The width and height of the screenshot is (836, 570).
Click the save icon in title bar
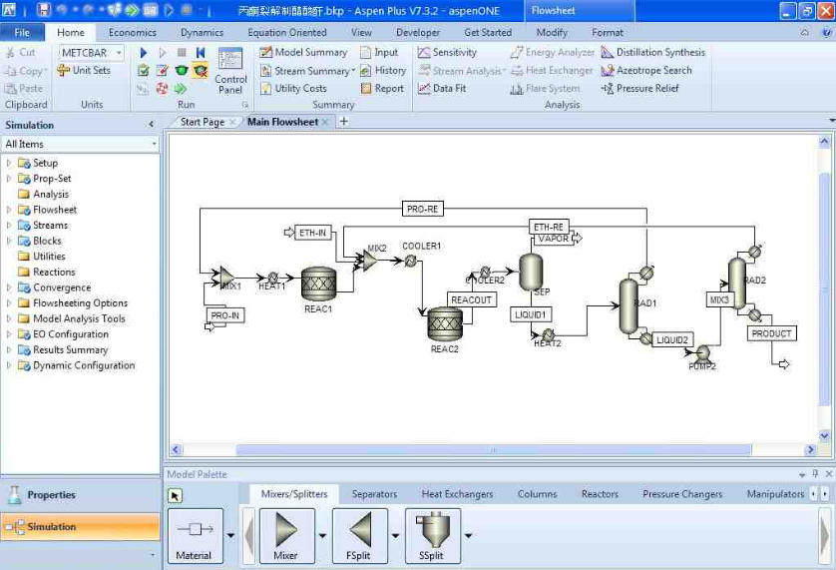coord(43,10)
